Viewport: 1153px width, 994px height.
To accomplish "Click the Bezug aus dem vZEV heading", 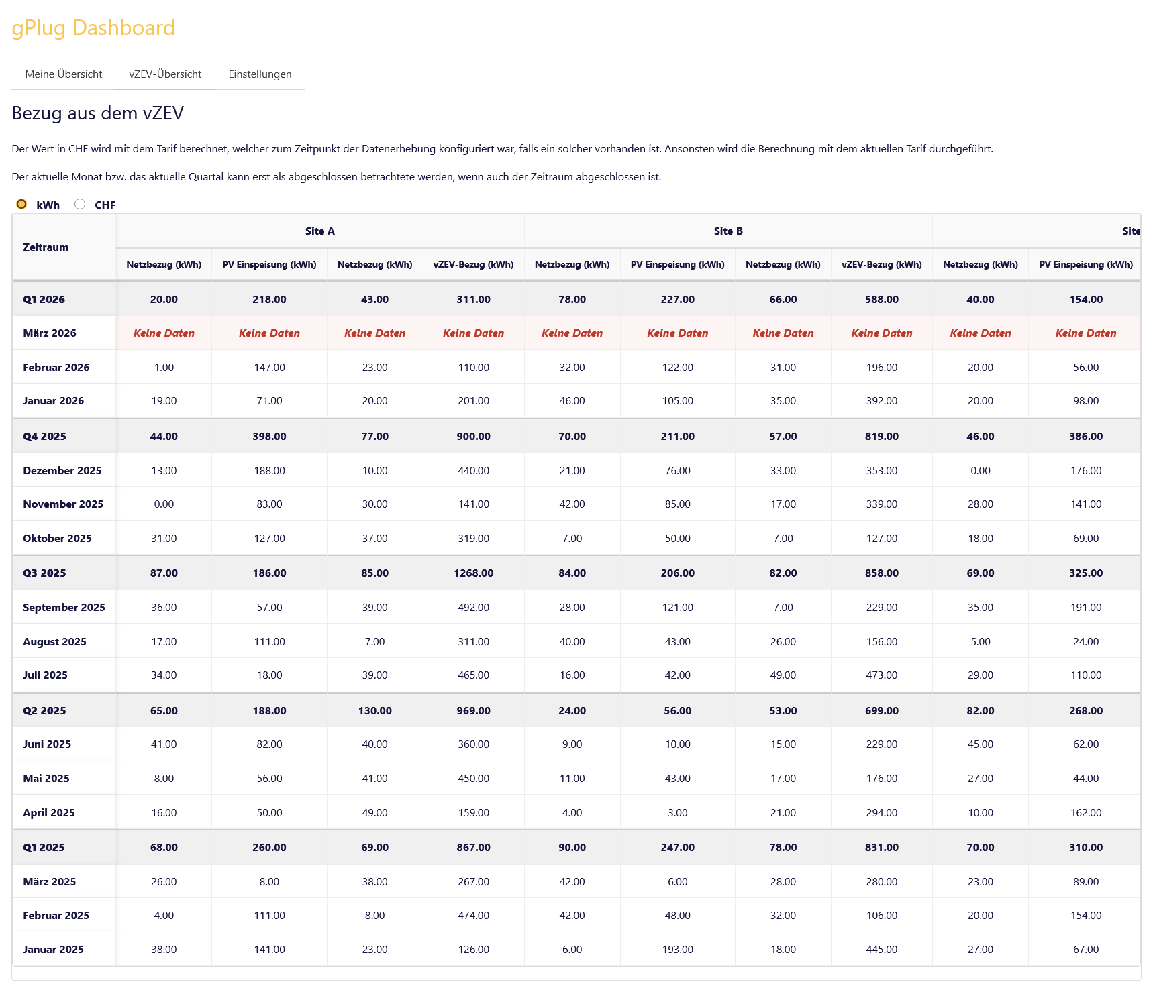I will (x=98, y=113).
